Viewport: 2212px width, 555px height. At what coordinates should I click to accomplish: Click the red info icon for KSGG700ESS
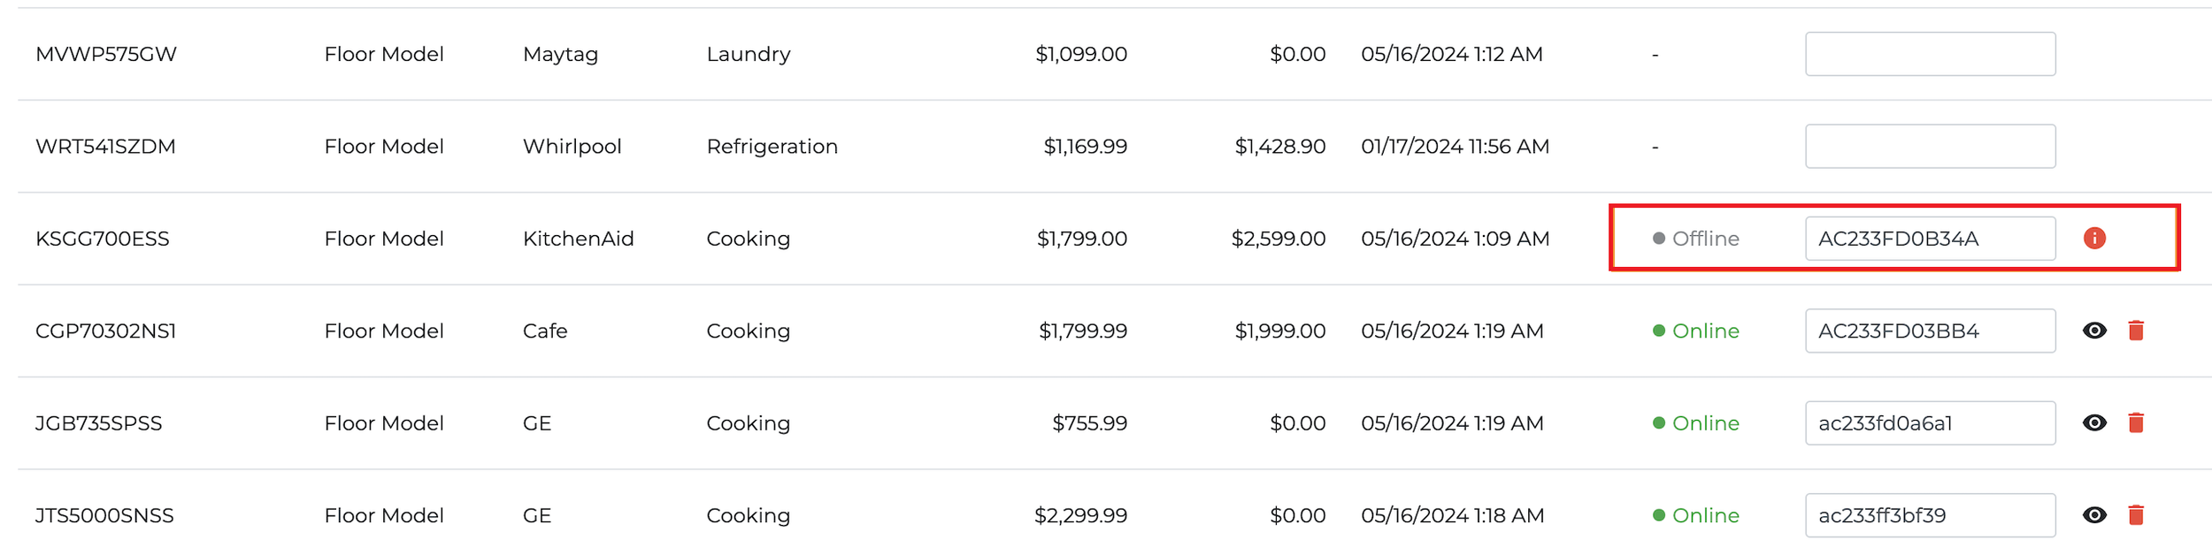[2094, 238]
